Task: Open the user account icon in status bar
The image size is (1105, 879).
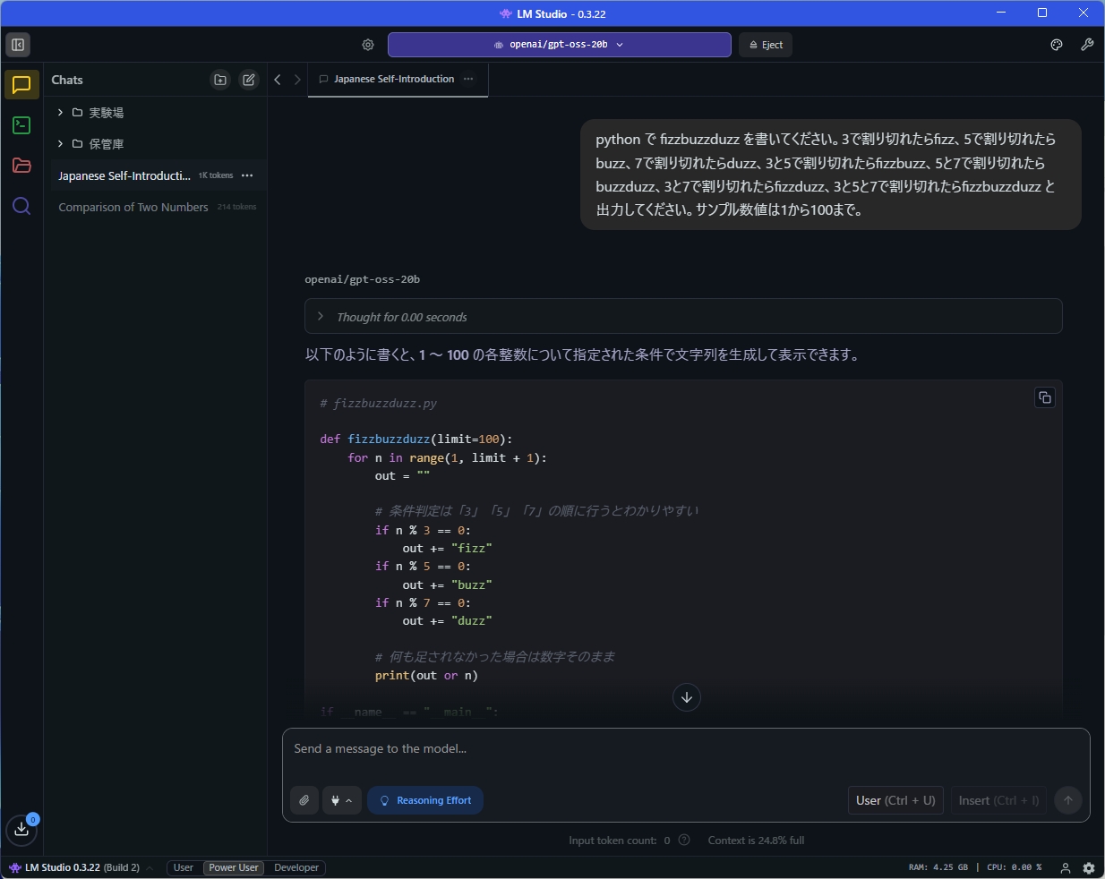Action: (1066, 867)
